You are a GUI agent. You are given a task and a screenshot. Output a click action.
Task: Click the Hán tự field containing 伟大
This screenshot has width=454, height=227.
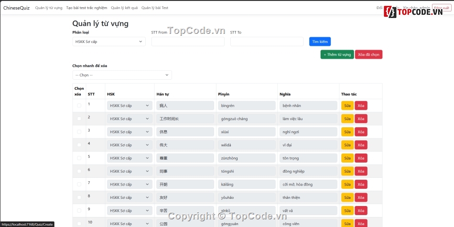tap(185, 145)
